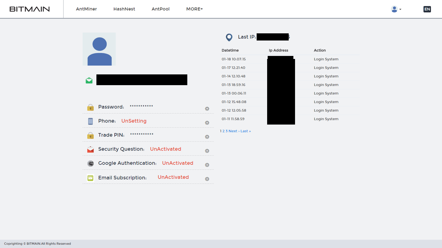Select the 01-12 12:05:58 datetime entry
442x248 pixels.
pyautogui.click(x=234, y=110)
